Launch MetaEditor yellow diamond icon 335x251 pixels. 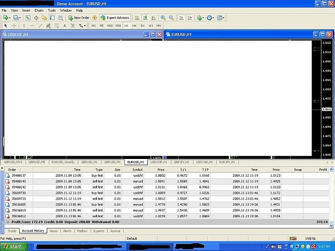point(95,18)
